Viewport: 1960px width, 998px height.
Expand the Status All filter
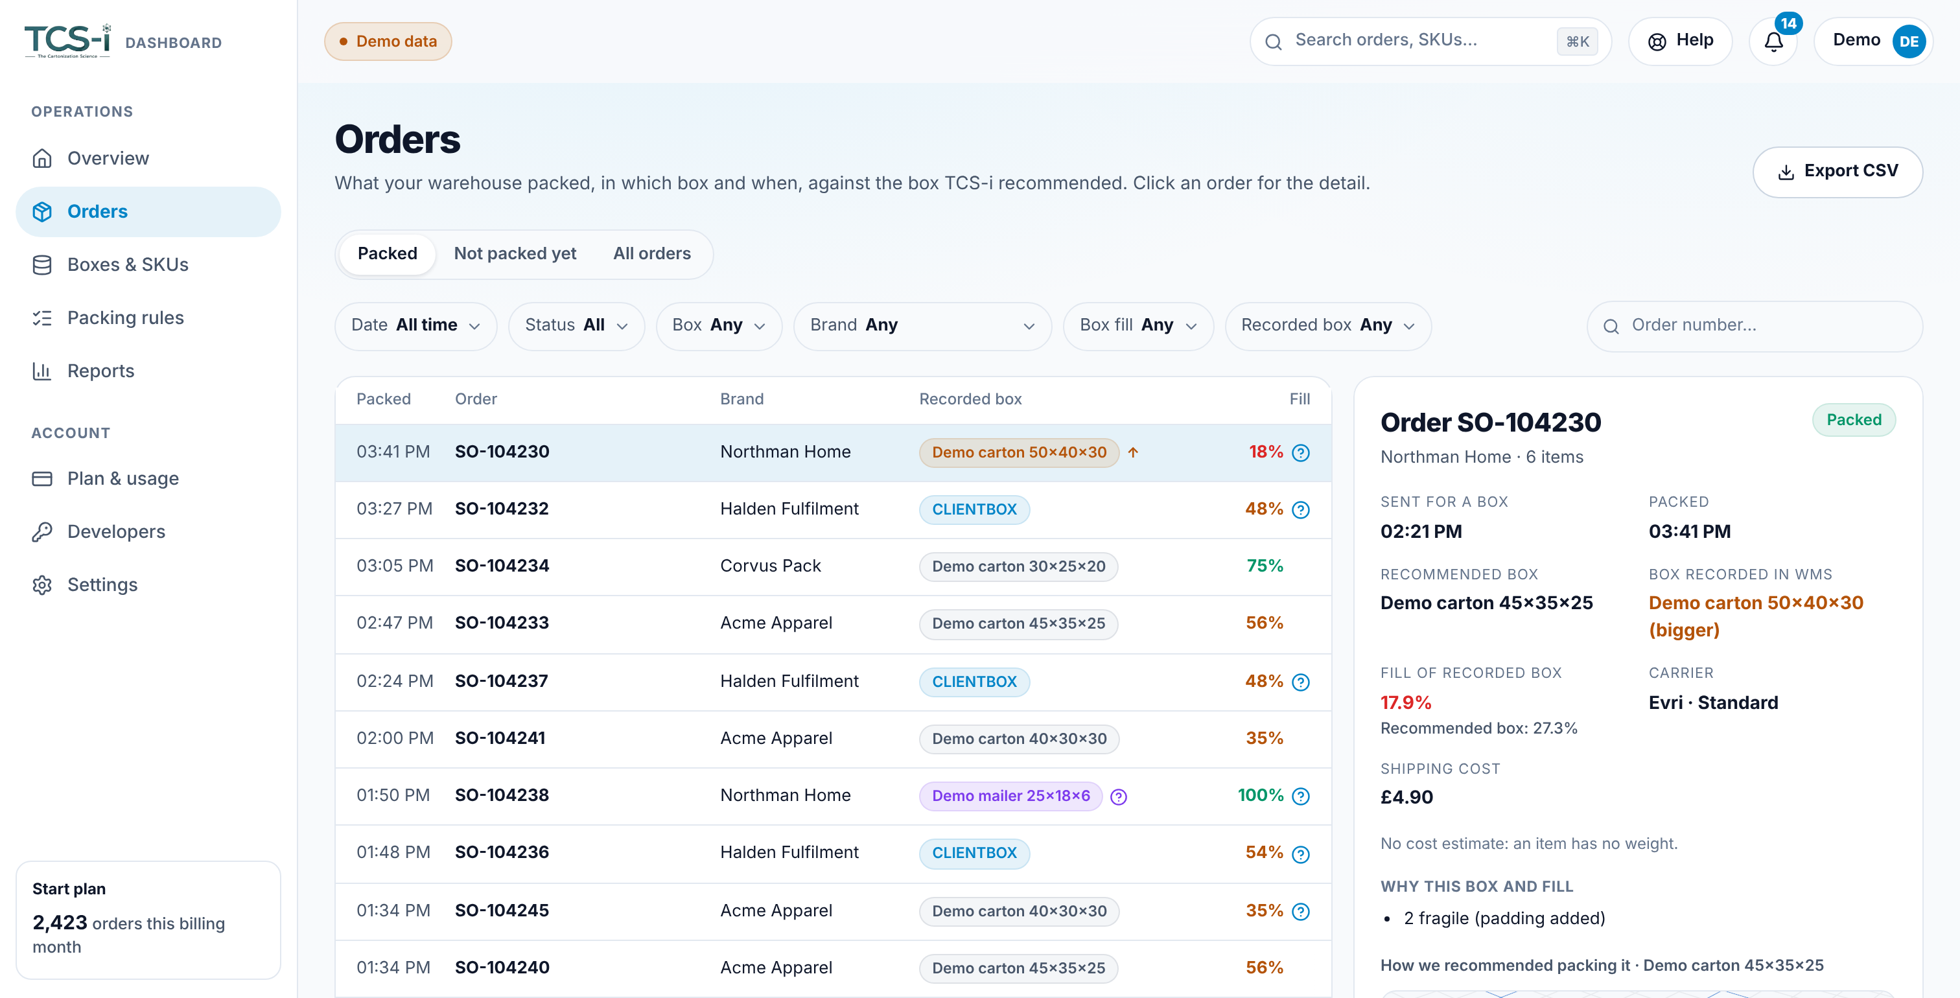(576, 325)
